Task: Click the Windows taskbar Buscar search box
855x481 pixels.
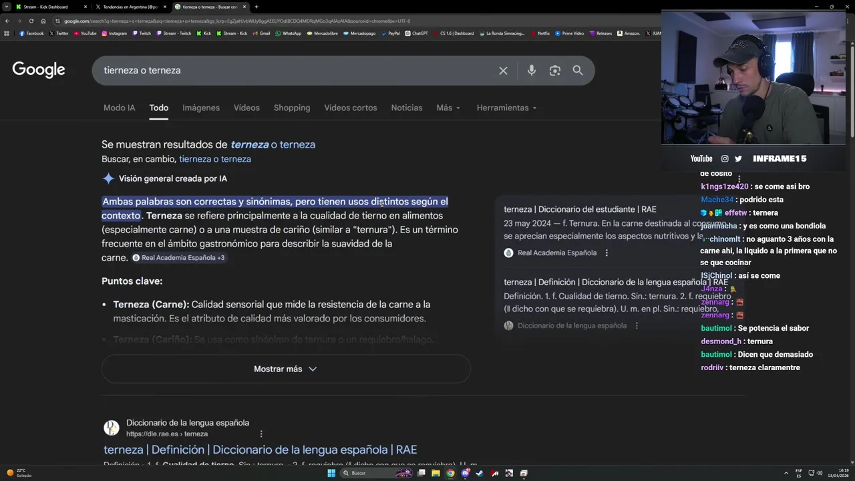Action: (377, 473)
